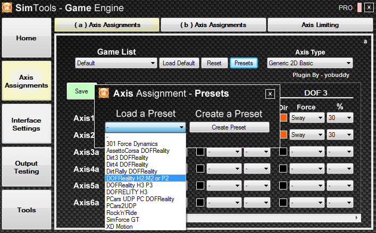The height and width of the screenshot is (233, 376).
Task: Toggle Axis4a DOF 3 black direction box
Action: (283, 168)
